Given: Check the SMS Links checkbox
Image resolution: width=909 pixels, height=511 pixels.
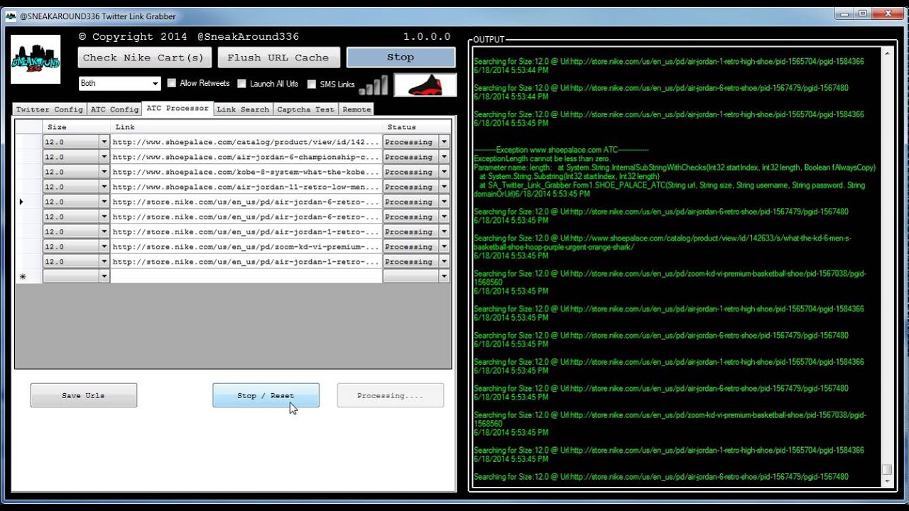Looking at the screenshot, I should (x=312, y=84).
